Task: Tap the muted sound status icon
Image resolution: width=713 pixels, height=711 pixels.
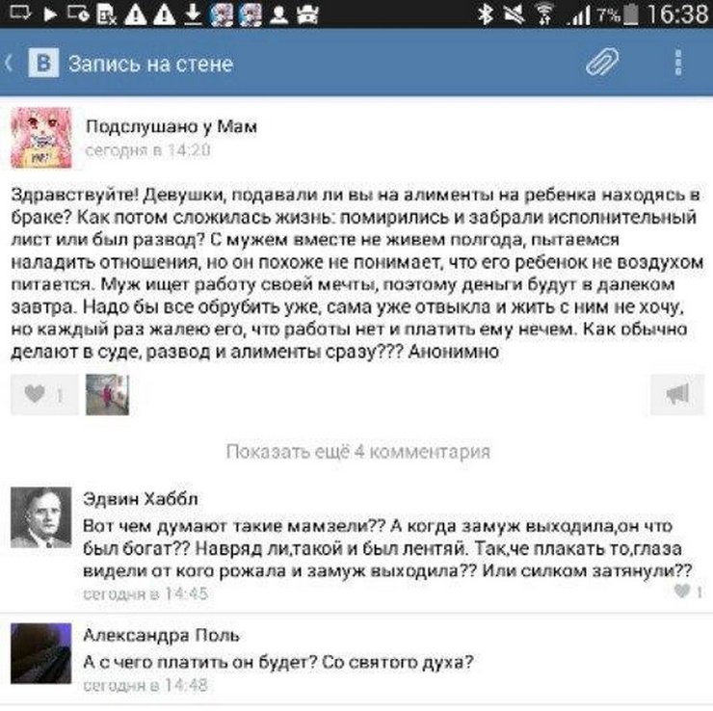Action: 514,13
